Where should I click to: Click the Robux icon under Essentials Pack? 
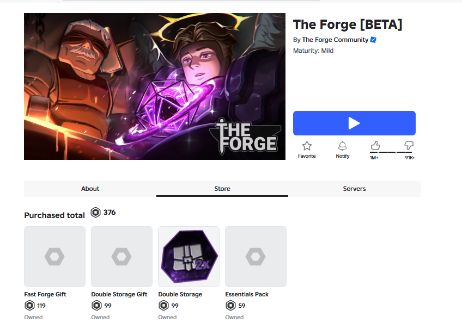point(230,306)
